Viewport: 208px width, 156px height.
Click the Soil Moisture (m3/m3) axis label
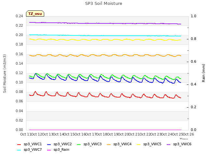coord(5,73)
